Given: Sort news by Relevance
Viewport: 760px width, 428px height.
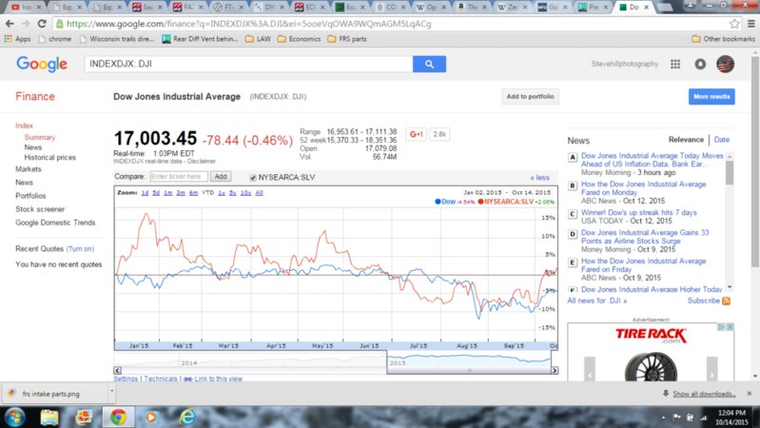Looking at the screenshot, I should 686,140.
